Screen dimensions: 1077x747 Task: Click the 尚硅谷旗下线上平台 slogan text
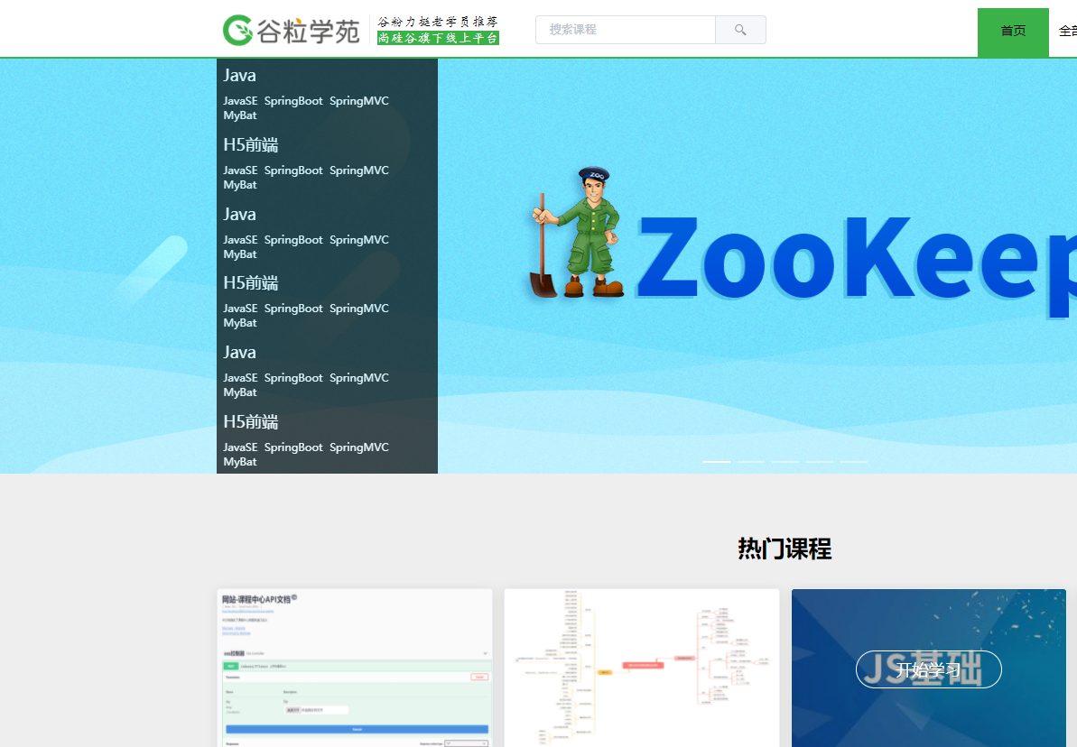[438, 38]
